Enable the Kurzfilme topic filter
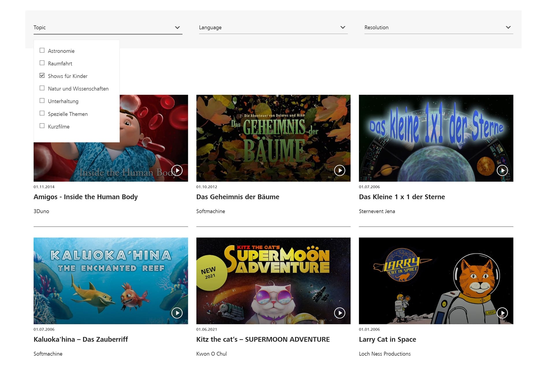 coord(42,126)
